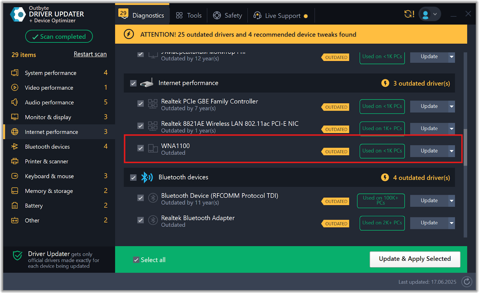Uncheck the monitor driver checkbox at list top
This screenshot has width=479, height=293.
tap(140, 54)
